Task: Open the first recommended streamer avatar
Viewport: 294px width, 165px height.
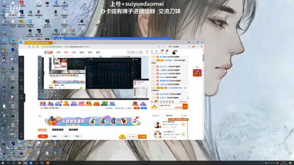Action: (x=157, y=124)
